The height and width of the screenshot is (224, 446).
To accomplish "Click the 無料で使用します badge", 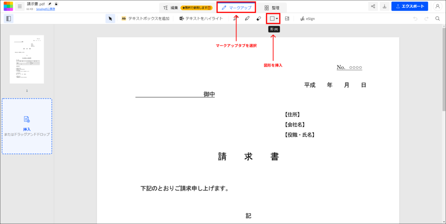I will tap(196, 8).
